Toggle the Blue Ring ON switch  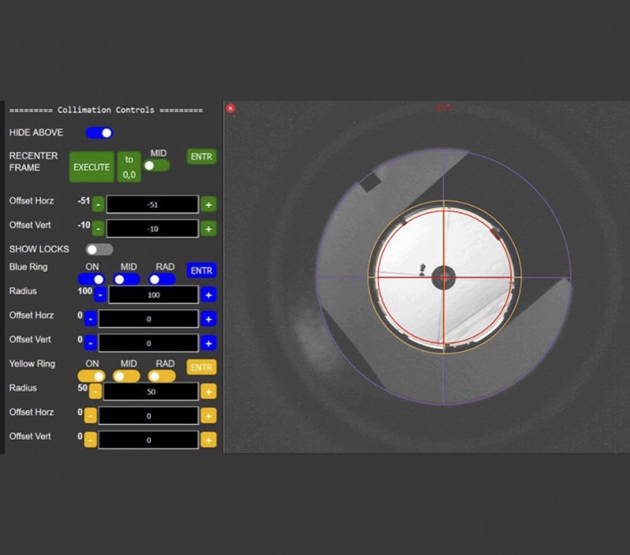pyautogui.click(x=92, y=279)
